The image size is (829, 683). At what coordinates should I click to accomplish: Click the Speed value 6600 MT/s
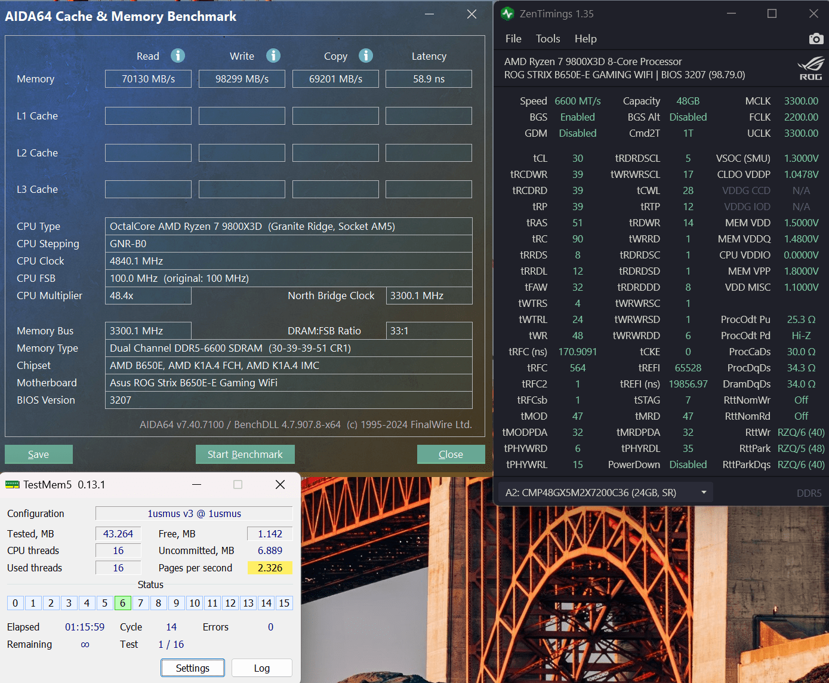point(578,101)
